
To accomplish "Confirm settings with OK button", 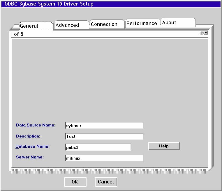I will (x=75, y=182).
